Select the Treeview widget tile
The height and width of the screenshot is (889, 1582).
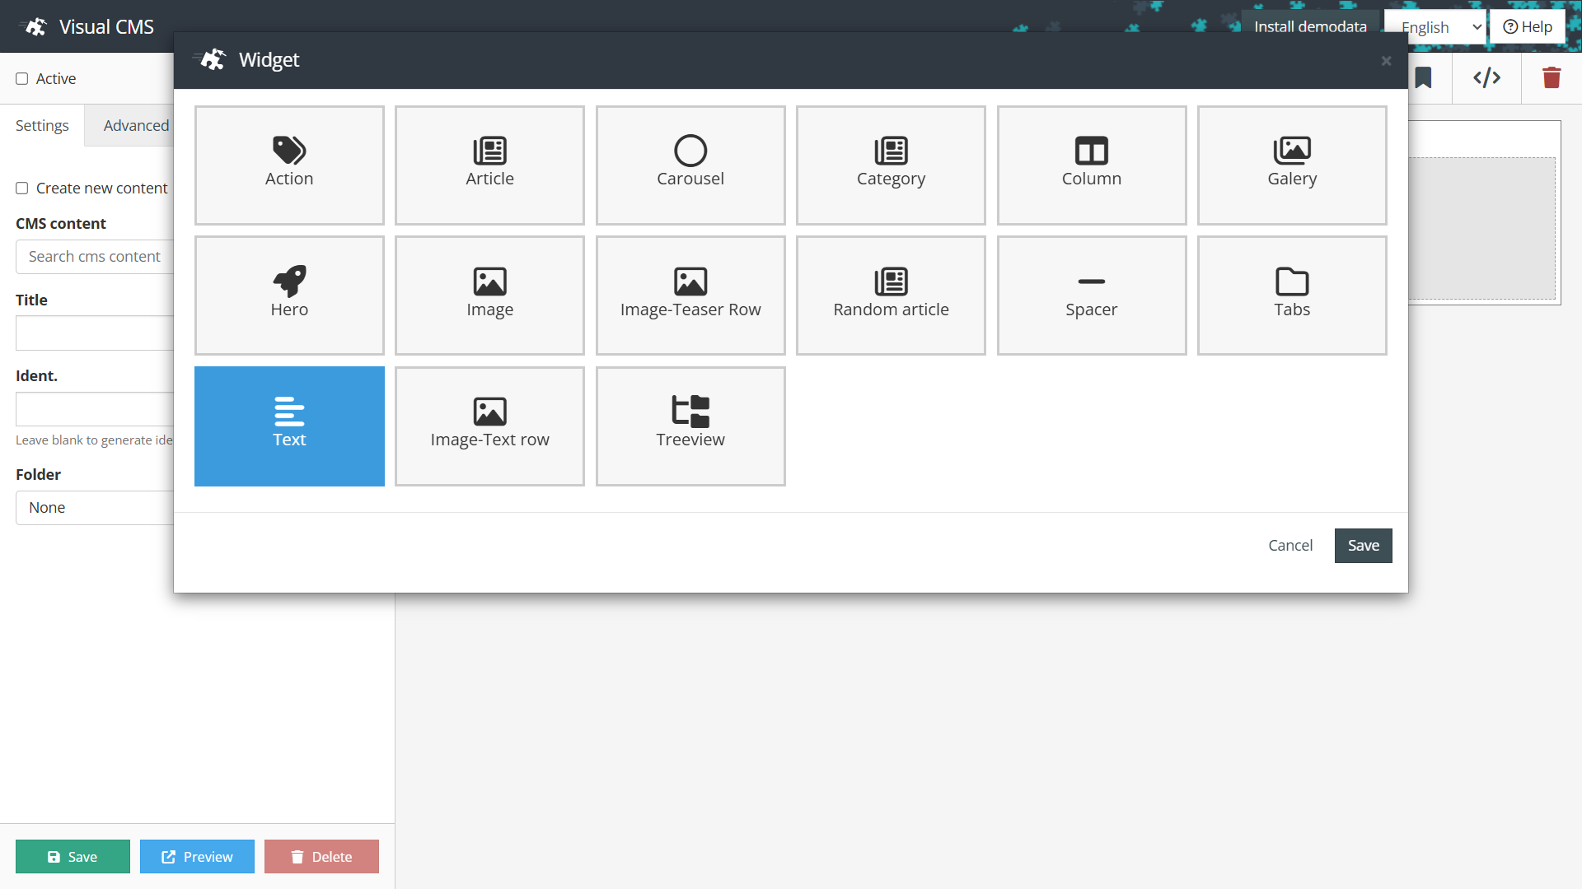[x=690, y=426]
